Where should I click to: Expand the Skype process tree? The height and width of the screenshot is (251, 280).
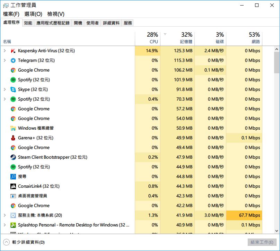coord(5,90)
